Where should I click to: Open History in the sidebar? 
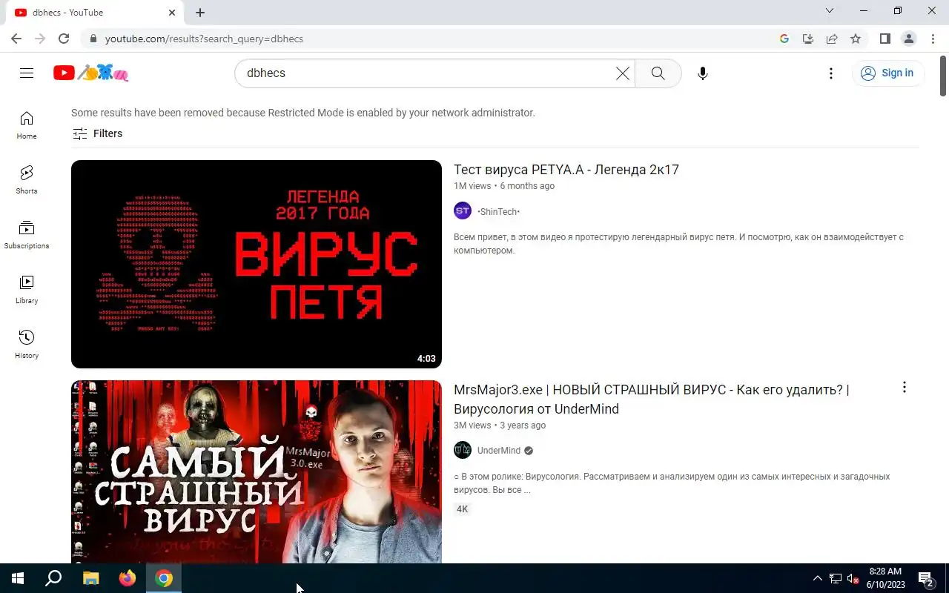(27, 344)
